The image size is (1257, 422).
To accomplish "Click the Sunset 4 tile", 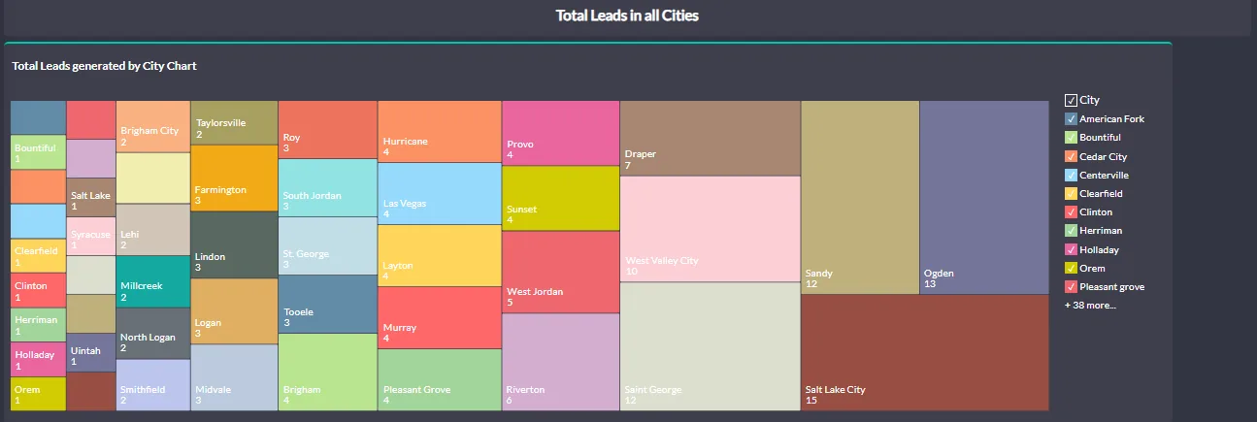I will (560, 198).
